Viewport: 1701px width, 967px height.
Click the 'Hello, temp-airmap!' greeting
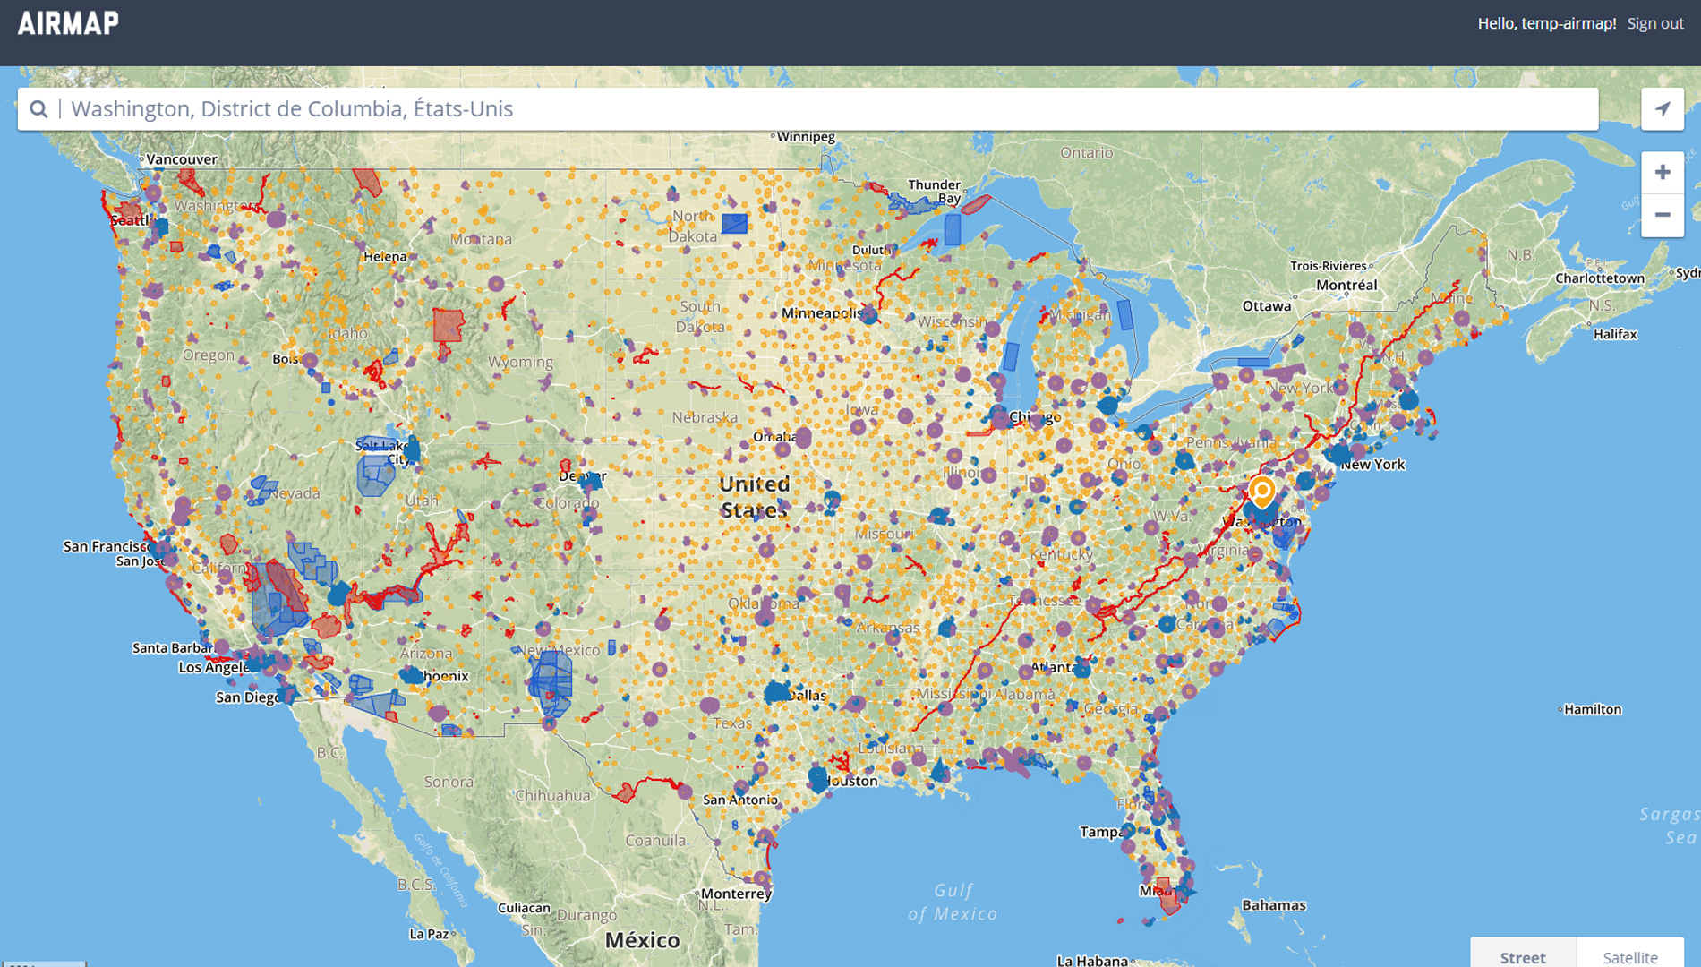(x=1546, y=23)
